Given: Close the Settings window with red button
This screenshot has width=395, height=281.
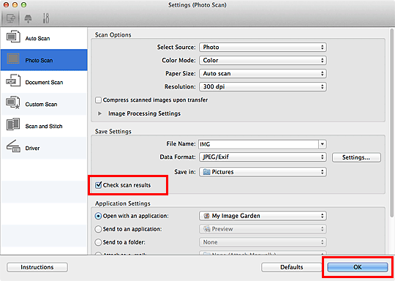Looking at the screenshot, I should pyautogui.click(x=7, y=5).
